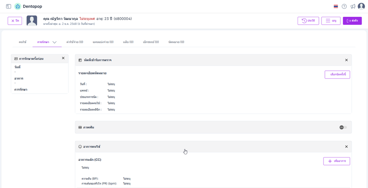
Task: Open the user profile avatar menu
Action: pyautogui.click(x=361, y=6)
